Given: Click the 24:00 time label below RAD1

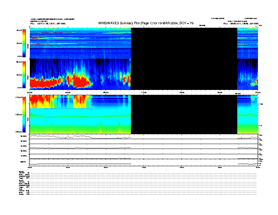Looking at the screenshot, I should point(257,93).
